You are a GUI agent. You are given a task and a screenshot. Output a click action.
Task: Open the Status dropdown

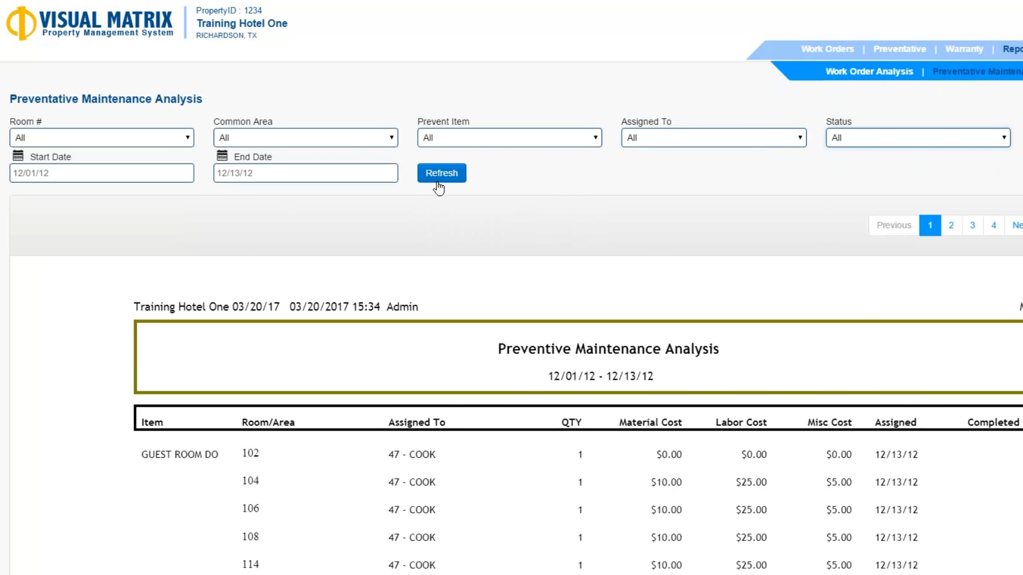point(918,138)
